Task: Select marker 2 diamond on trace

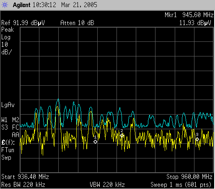Action: click(x=122, y=135)
